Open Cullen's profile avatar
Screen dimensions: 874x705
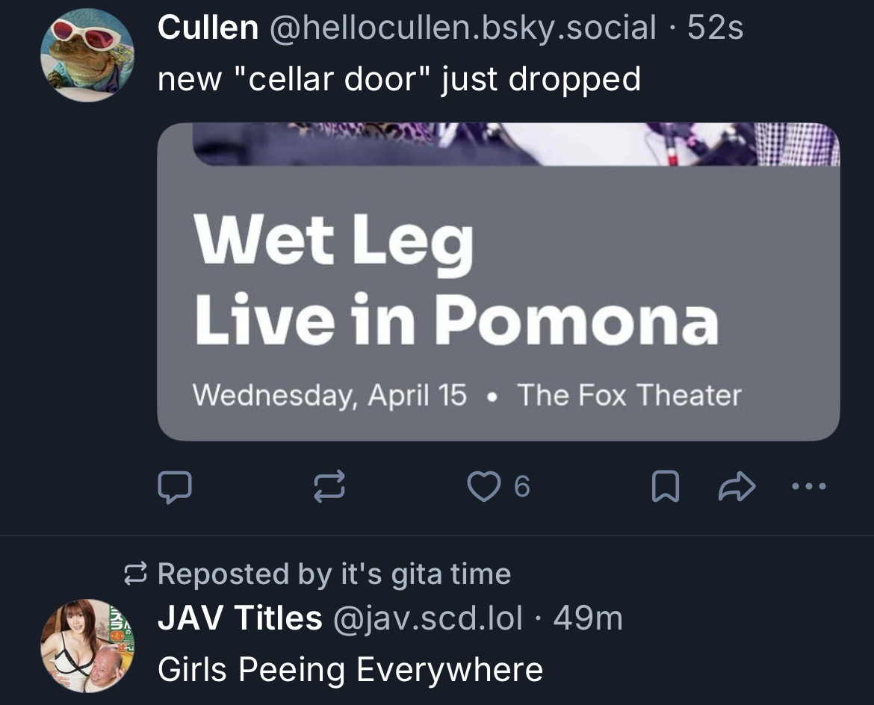87,55
